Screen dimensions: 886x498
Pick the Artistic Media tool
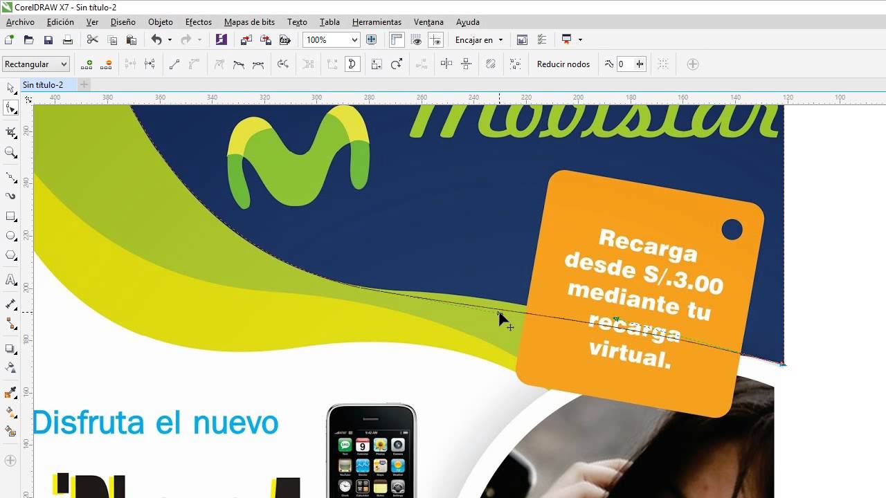pyautogui.click(x=10, y=196)
